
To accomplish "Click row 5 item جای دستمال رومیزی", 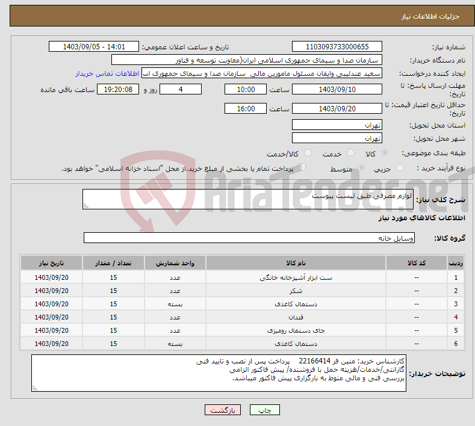I will [x=296, y=330].
